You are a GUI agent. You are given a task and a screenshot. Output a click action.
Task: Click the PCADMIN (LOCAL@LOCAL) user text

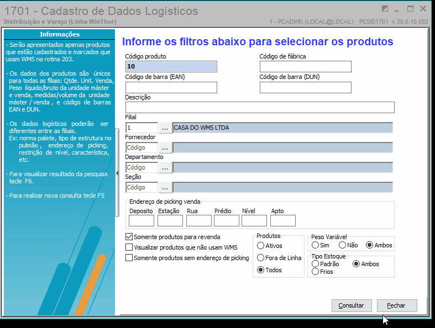pos(311,22)
